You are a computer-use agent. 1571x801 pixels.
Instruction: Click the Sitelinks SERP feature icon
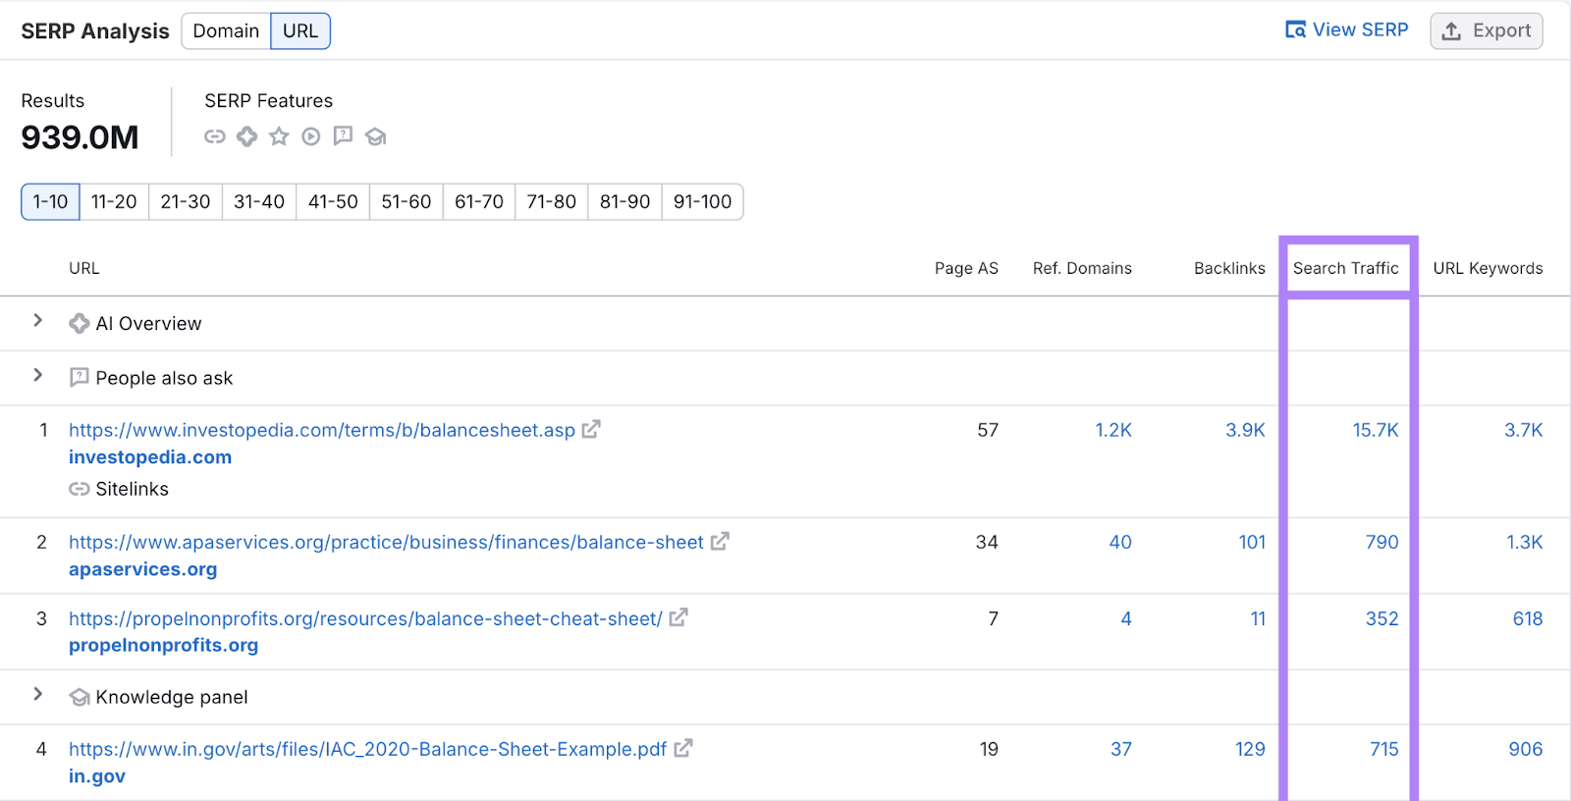tap(214, 136)
